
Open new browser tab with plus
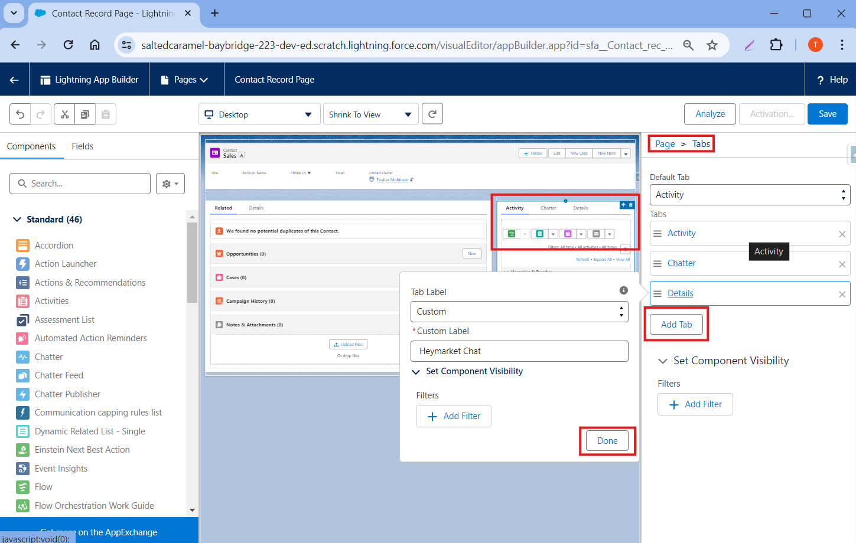coord(214,13)
